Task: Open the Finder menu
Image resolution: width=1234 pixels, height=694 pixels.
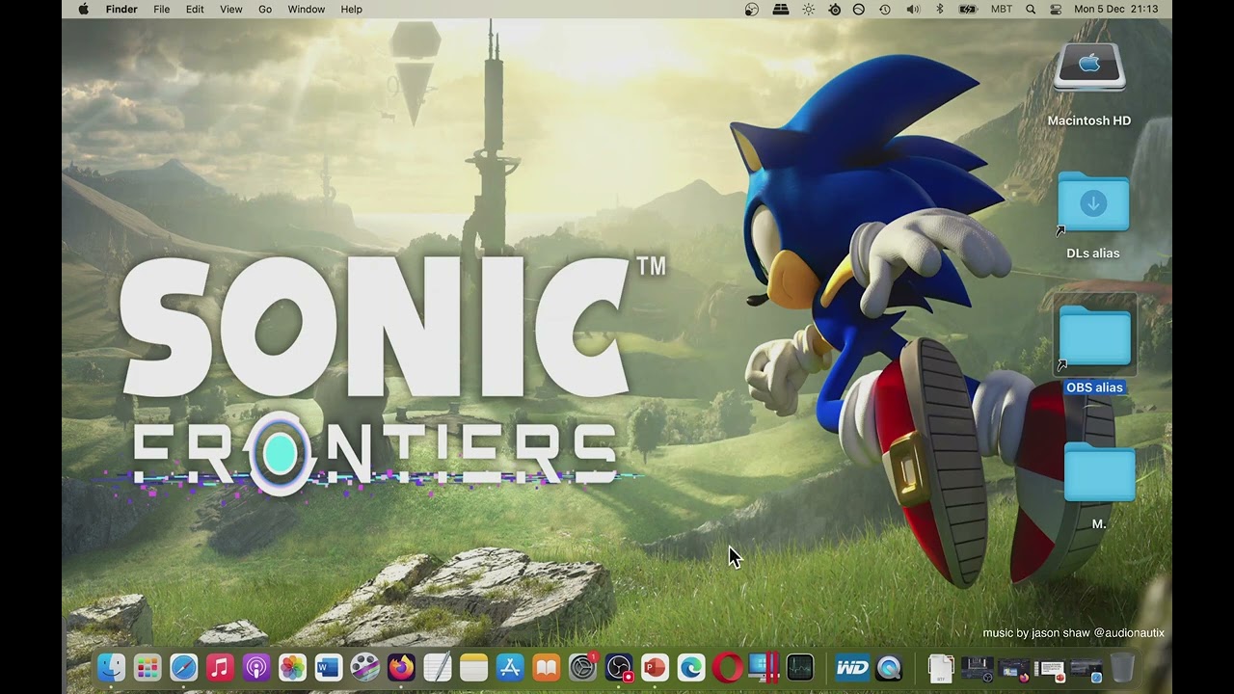Action: click(x=121, y=9)
